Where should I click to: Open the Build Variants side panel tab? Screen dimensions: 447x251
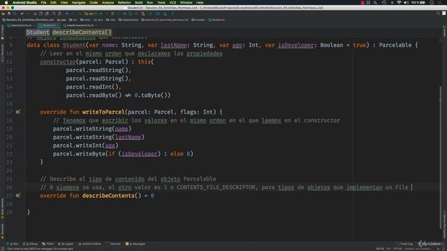click(x=2, y=208)
